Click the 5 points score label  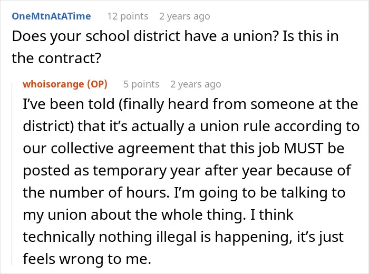pyautogui.click(x=141, y=84)
